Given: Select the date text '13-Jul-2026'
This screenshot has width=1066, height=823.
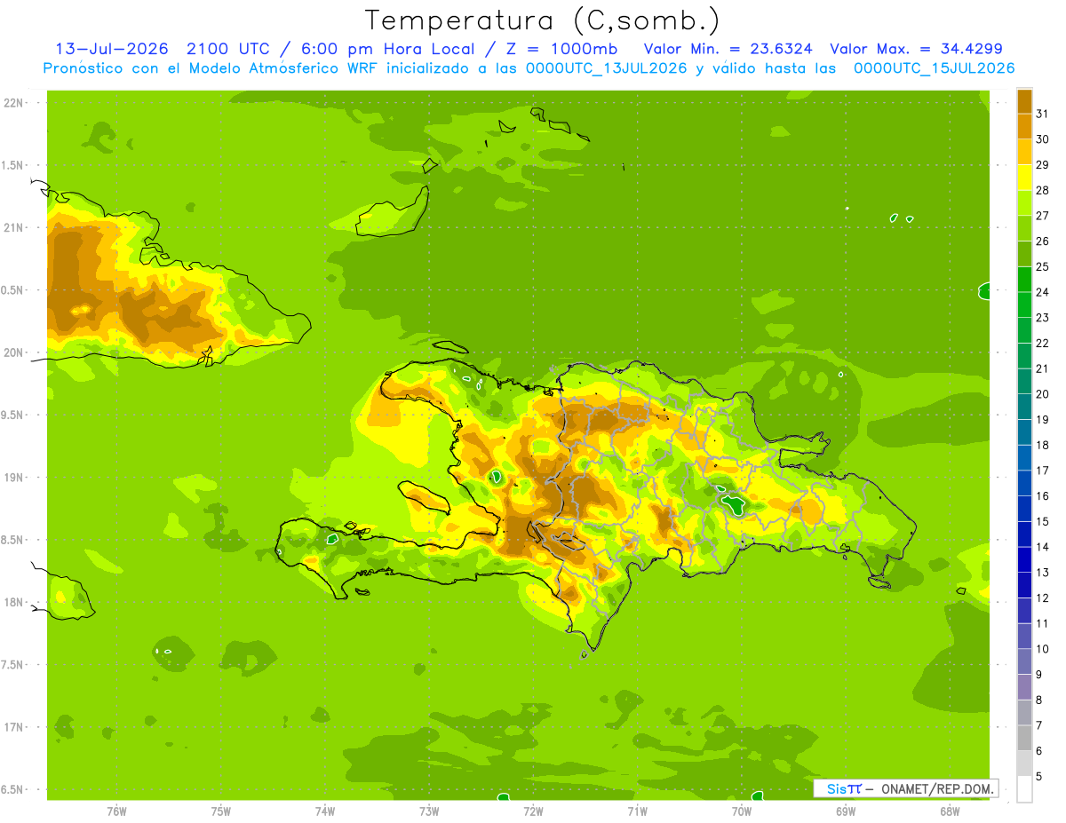Looking at the screenshot, I should click(x=114, y=49).
